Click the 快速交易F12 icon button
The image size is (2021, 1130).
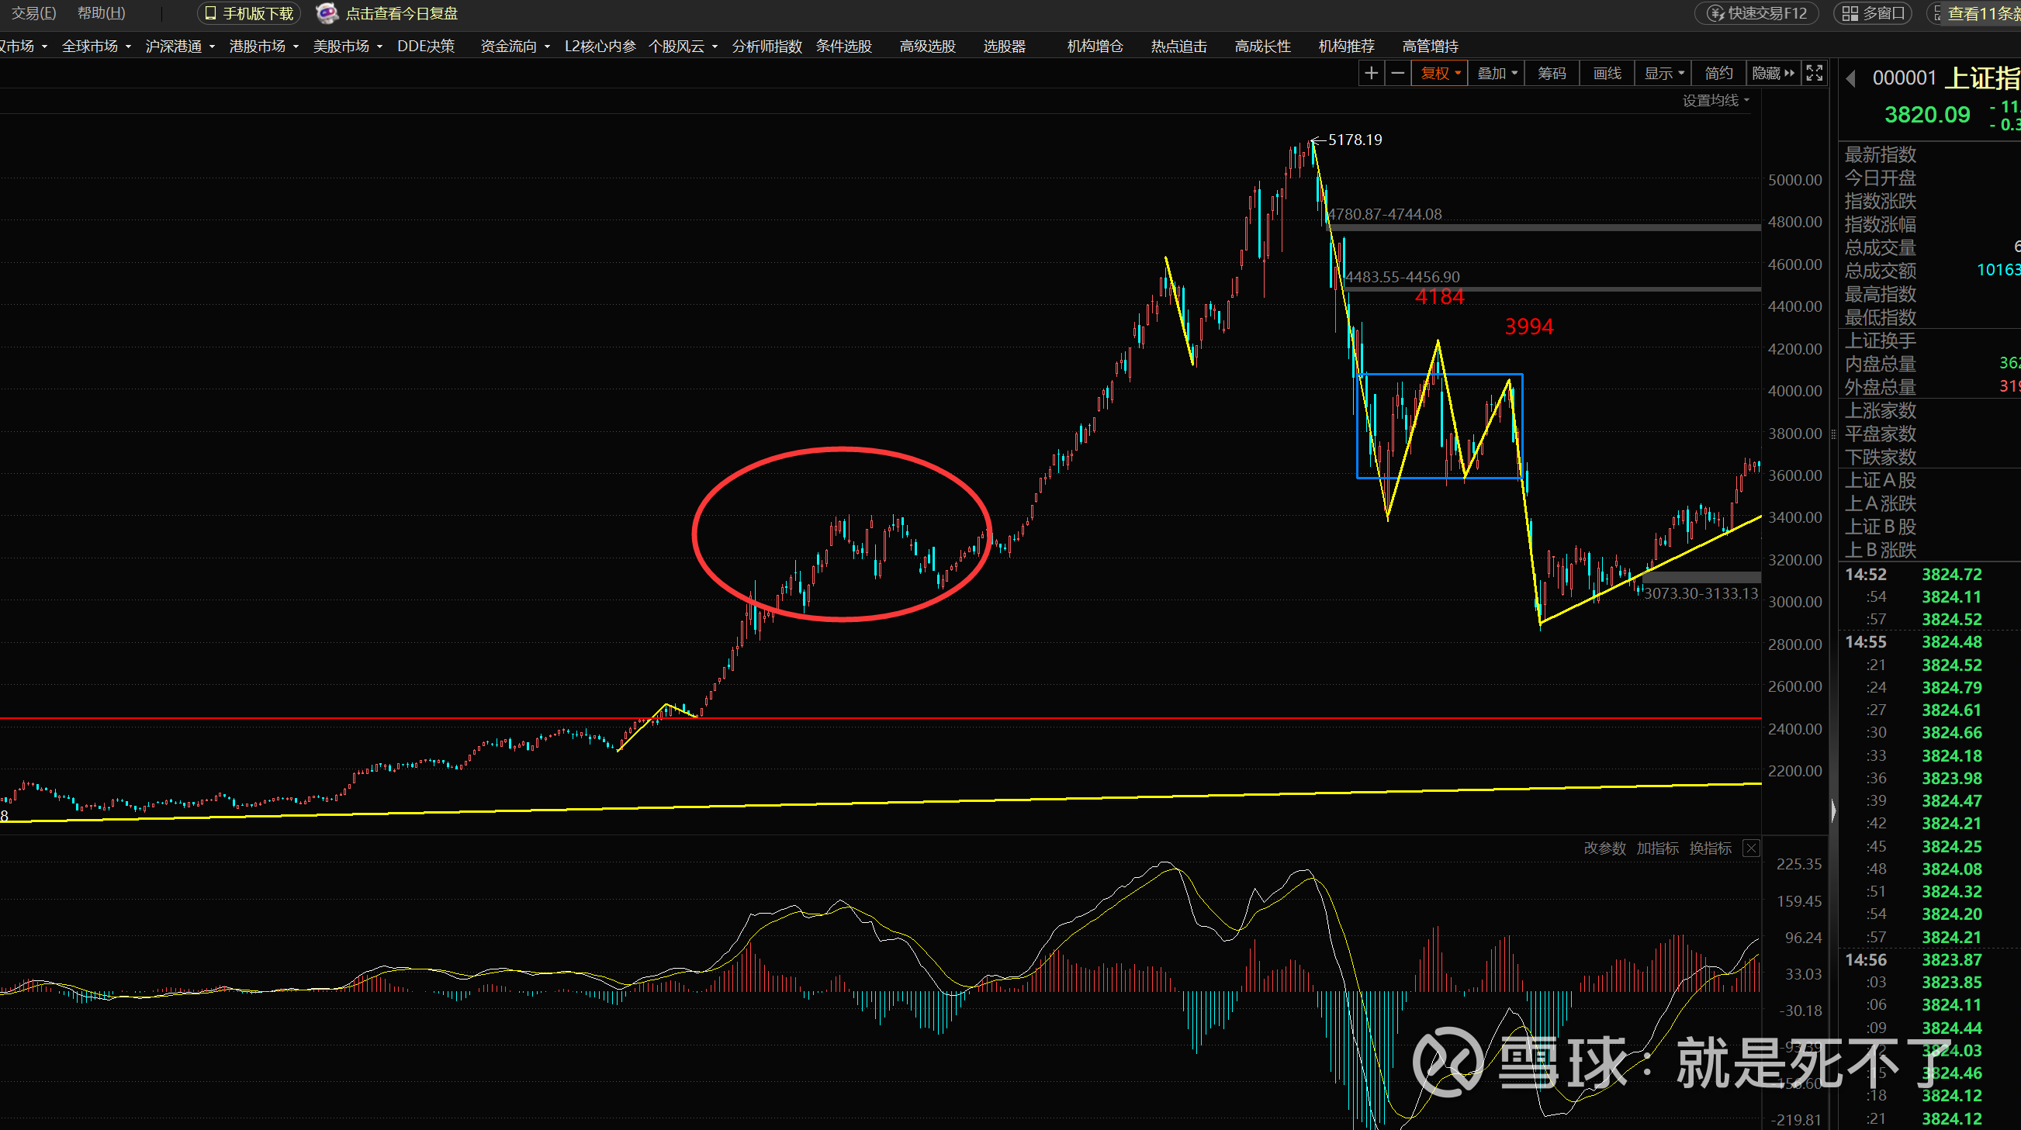1716,13
